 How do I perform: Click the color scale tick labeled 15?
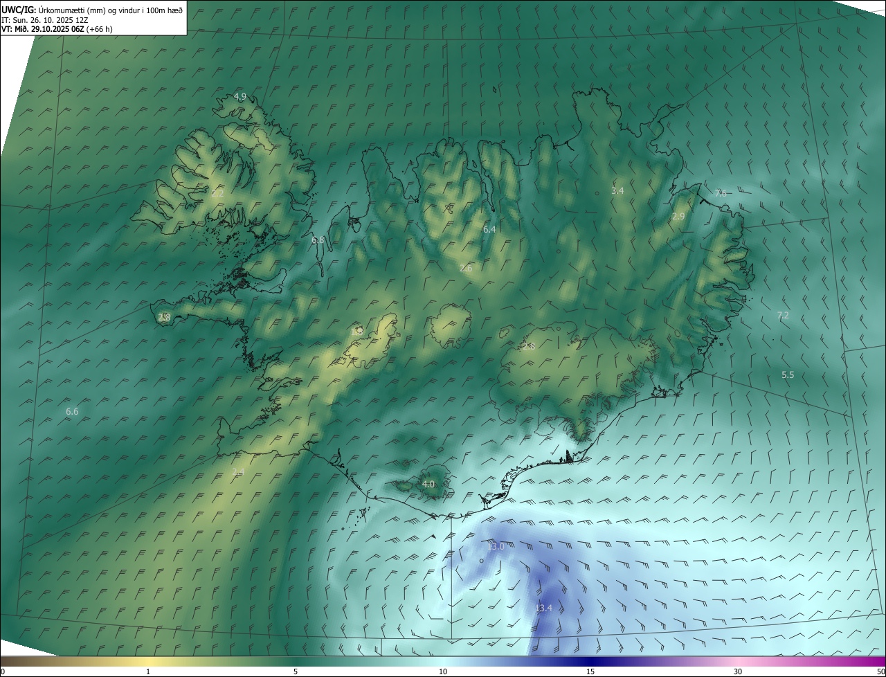[590, 671]
